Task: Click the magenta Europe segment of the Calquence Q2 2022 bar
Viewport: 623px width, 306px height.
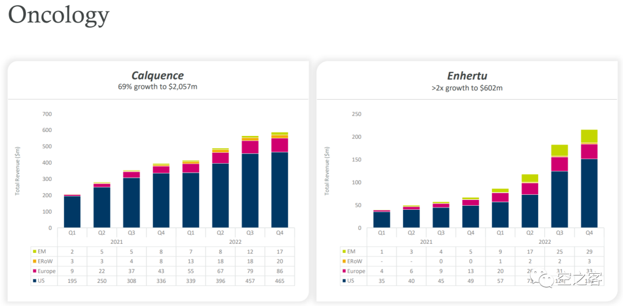Action: pos(220,158)
